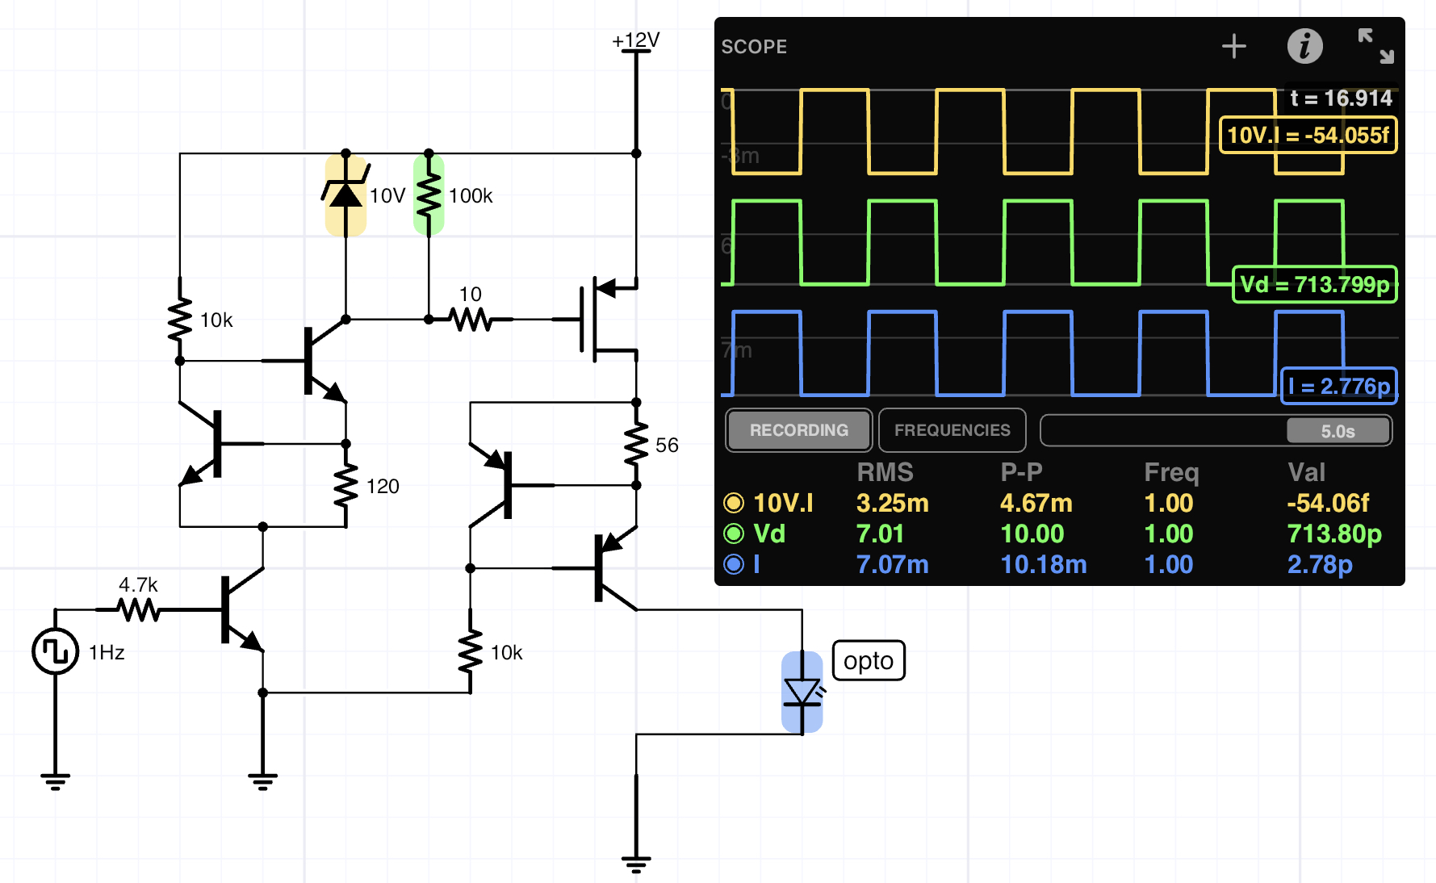The height and width of the screenshot is (883, 1436).
Task: Open the scope info button
Action: (x=1304, y=46)
